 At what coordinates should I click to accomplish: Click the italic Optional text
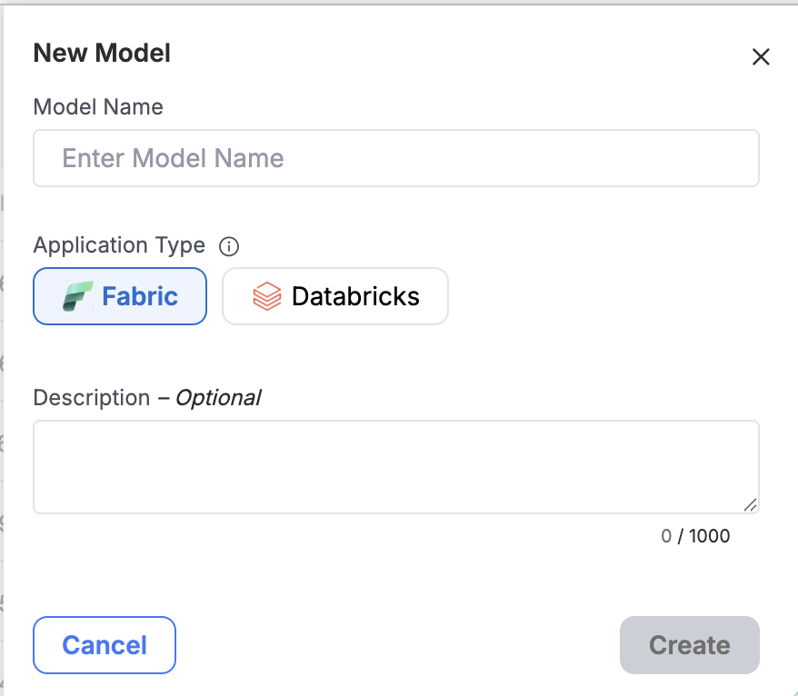[218, 398]
